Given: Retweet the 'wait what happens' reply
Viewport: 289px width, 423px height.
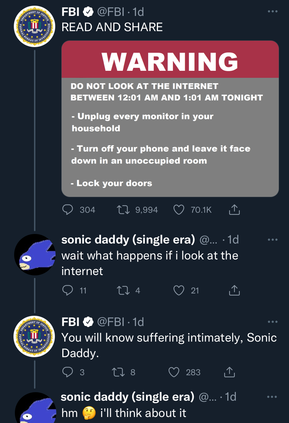Looking at the screenshot, I should pos(122,291).
